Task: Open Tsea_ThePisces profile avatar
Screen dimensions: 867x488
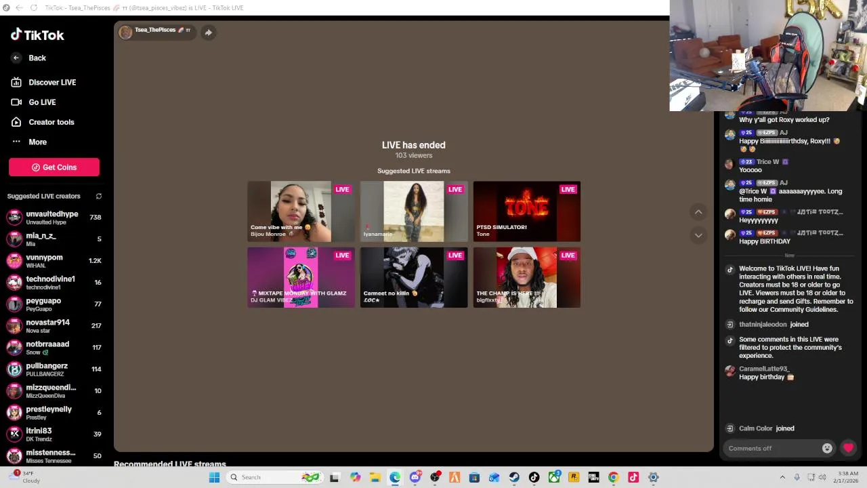Action: pyautogui.click(x=125, y=33)
